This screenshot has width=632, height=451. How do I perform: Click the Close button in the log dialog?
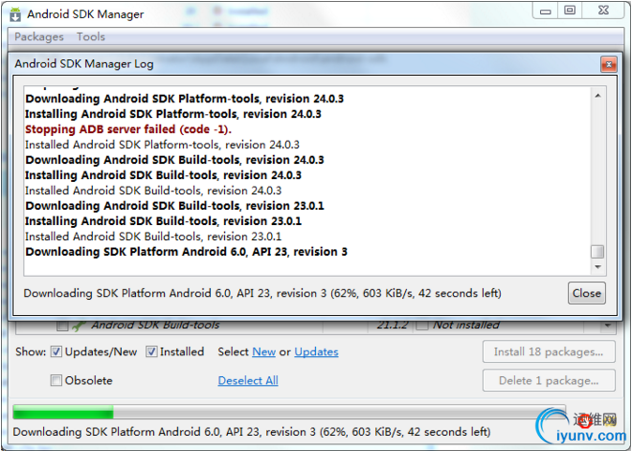(x=586, y=293)
